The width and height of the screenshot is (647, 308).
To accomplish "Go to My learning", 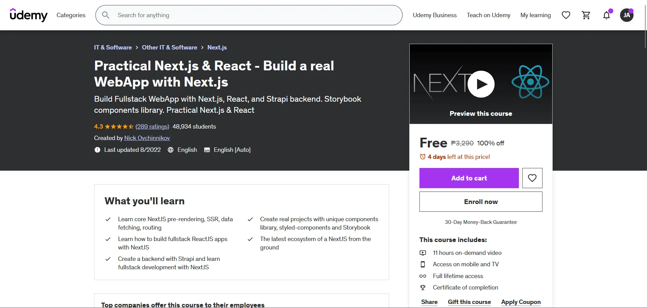I will (x=535, y=15).
